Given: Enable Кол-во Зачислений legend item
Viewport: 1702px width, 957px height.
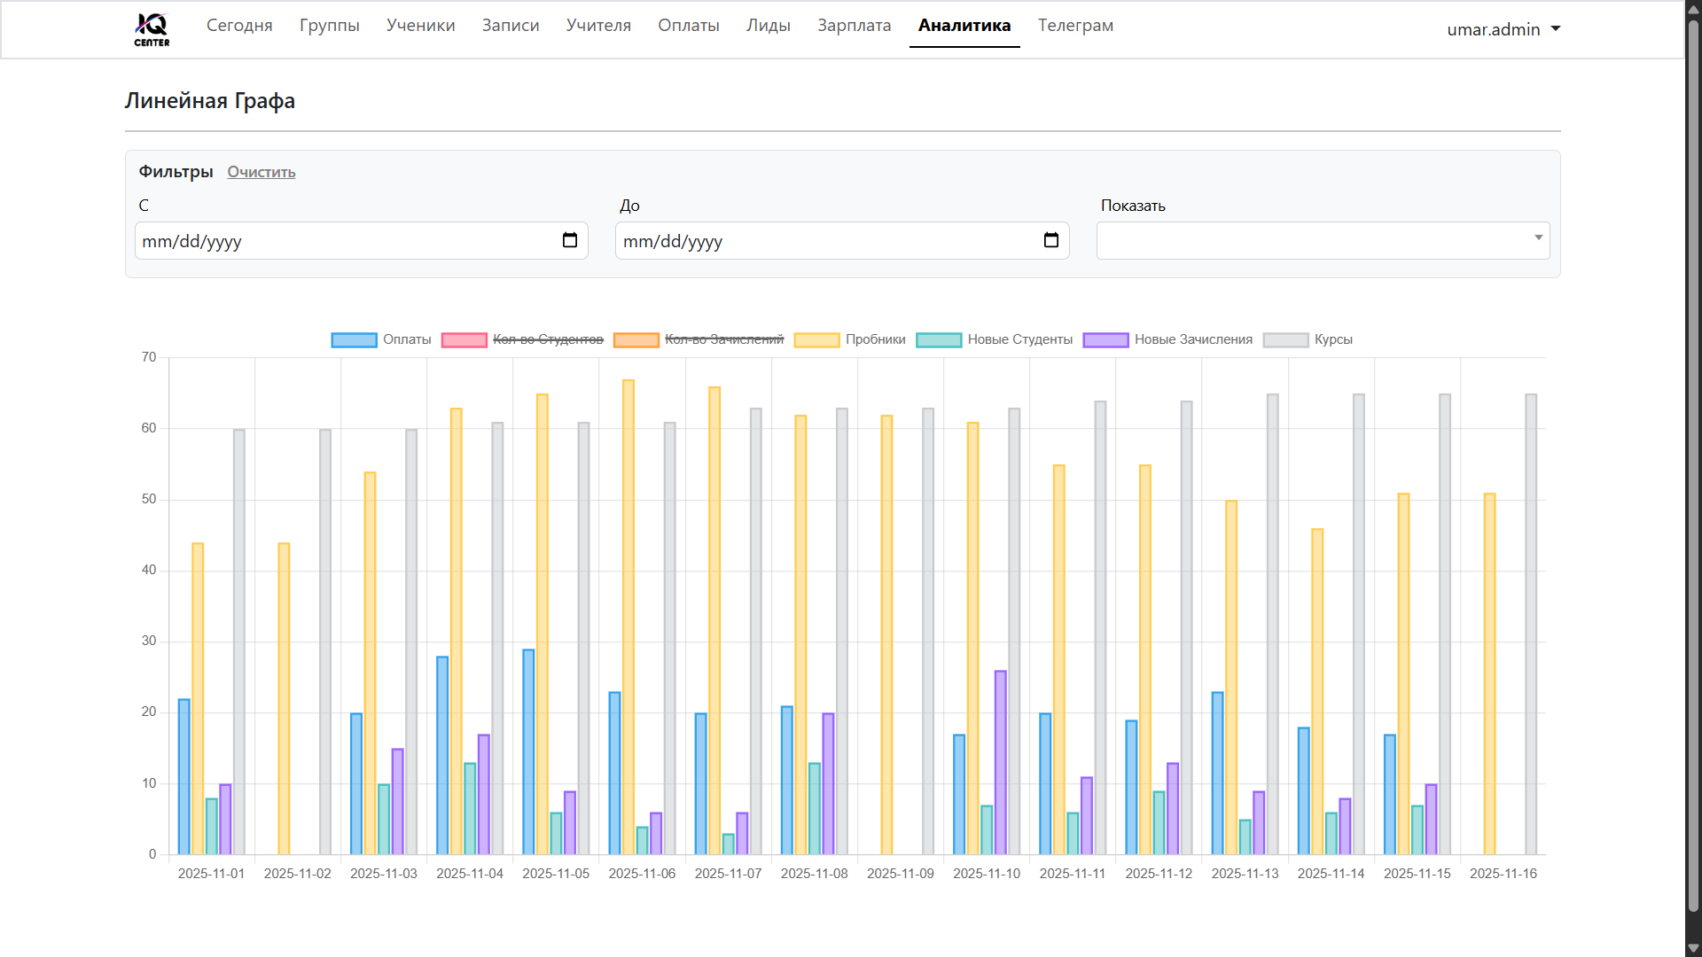Looking at the screenshot, I should point(723,340).
